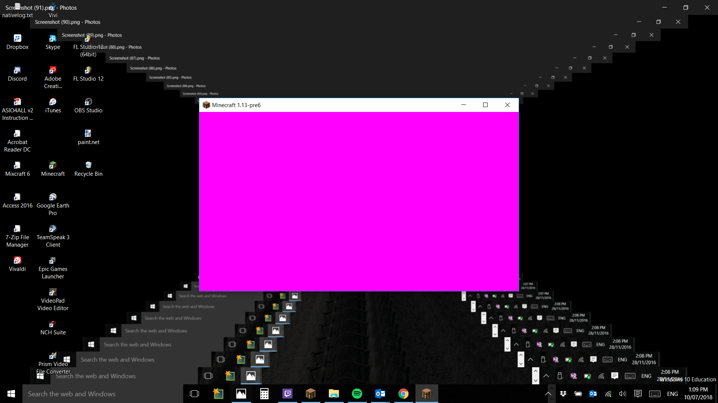Open the Photos app in taskbar

pos(241,394)
